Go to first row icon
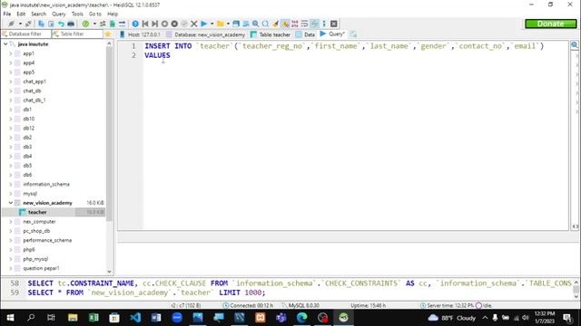The height and width of the screenshot is (326, 581). click(x=145, y=24)
